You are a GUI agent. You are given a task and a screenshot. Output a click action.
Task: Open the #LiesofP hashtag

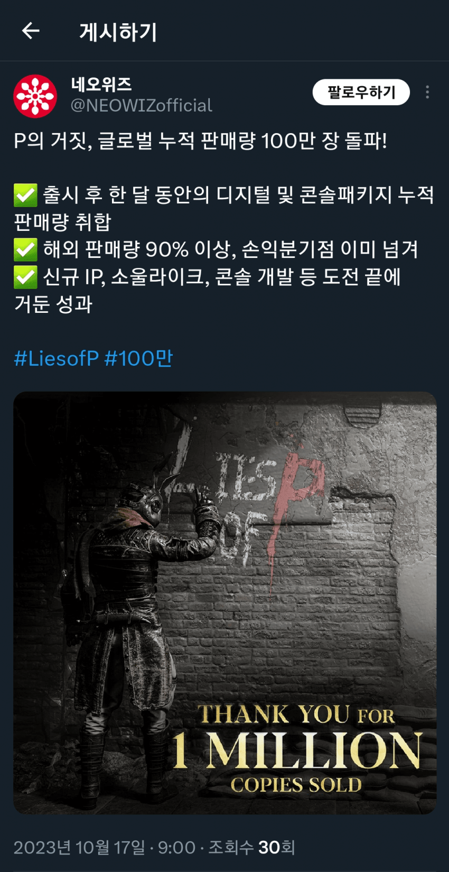(x=57, y=358)
